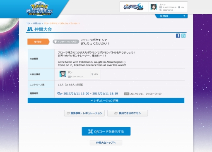Click 仲間大会トップへ button
This screenshot has height=152, width=212.
coord(106,142)
